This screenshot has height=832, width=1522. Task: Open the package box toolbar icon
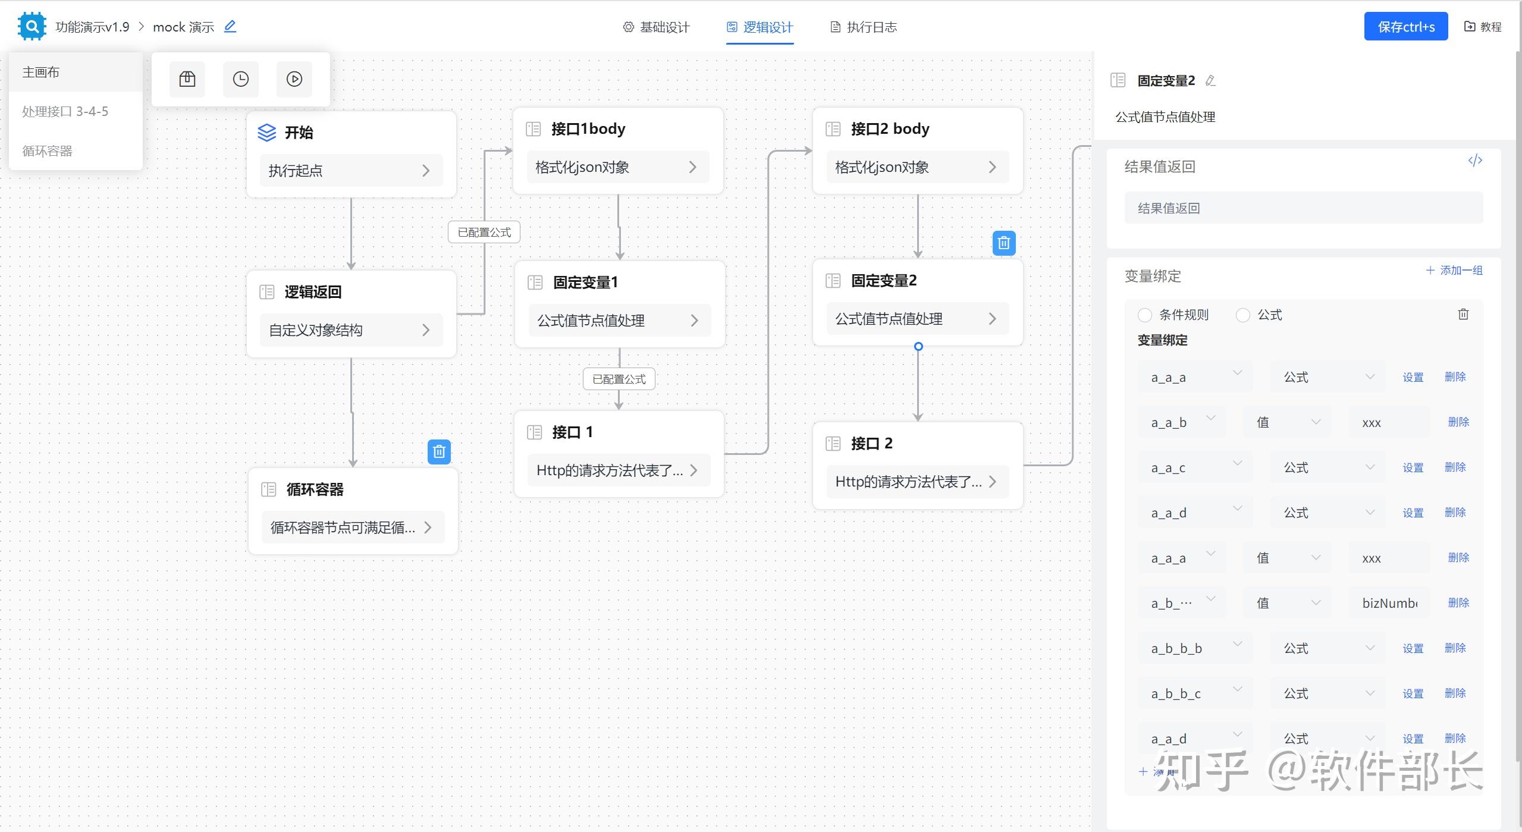tap(187, 79)
